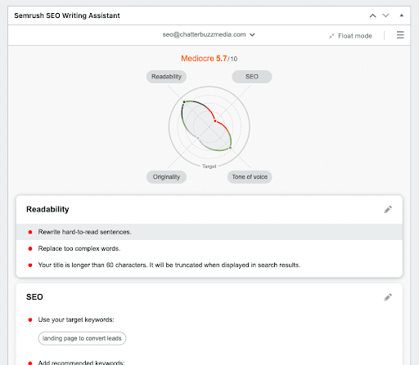
Task: Select the Readability chart label
Action: (x=166, y=77)
